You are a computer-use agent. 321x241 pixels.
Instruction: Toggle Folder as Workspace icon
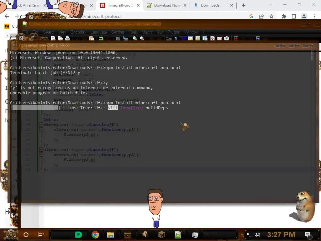(x=219, y=38)
